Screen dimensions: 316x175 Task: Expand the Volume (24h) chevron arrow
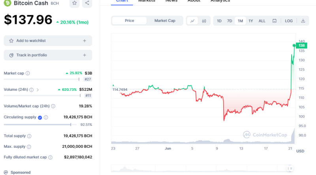coord(38,90)
